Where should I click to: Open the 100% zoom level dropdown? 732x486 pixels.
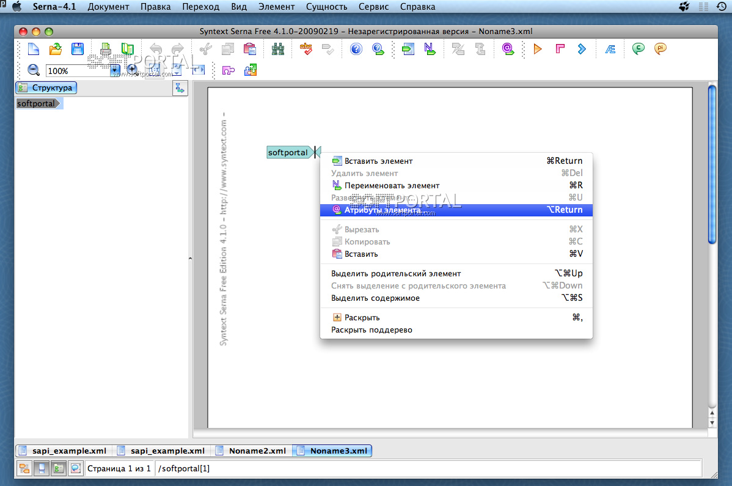[115, 70]
